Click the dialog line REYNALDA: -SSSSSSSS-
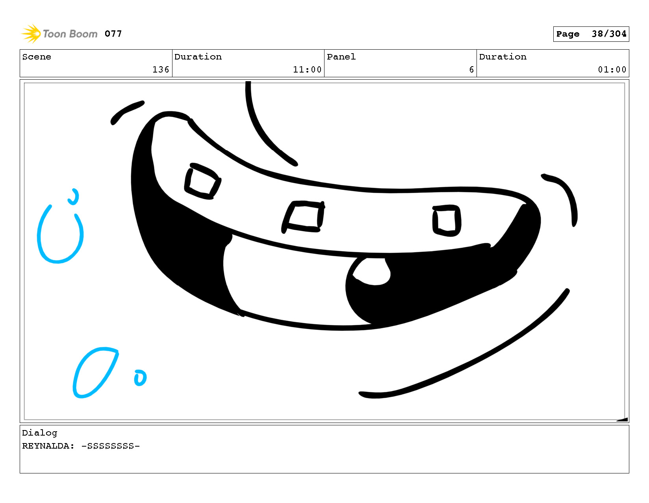This screenshot has height=503, width=649. click(81, 446)
